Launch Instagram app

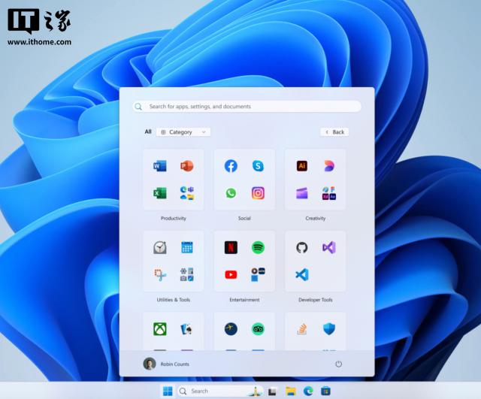click(x=258, y=193)
